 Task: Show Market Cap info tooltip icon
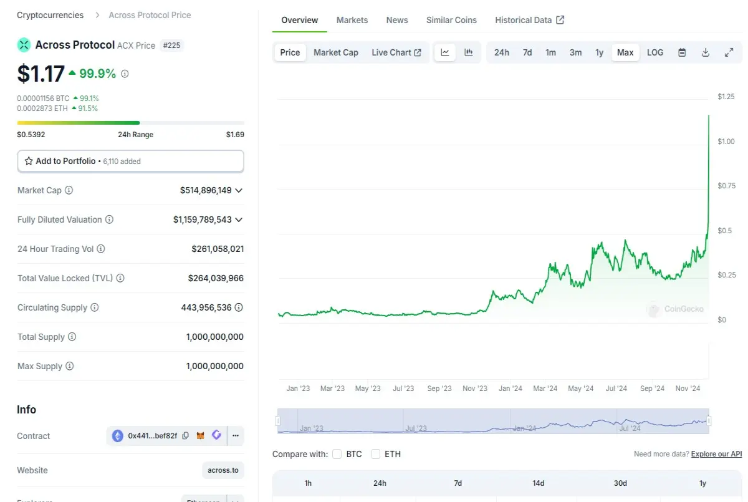pyautogui.click(x=69, y=190)
